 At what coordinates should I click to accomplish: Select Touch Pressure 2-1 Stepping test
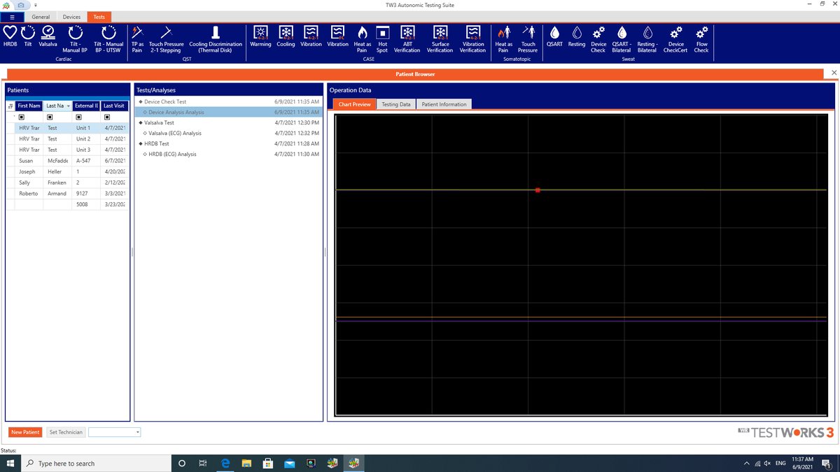[x=165, y=38]
